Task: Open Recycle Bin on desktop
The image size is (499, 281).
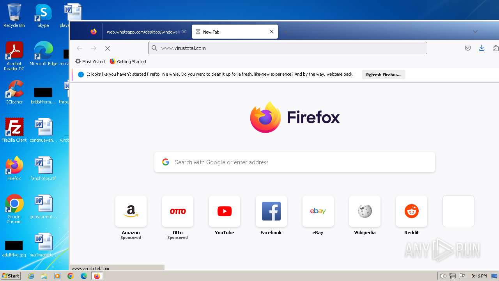Action: click(14, 16)
